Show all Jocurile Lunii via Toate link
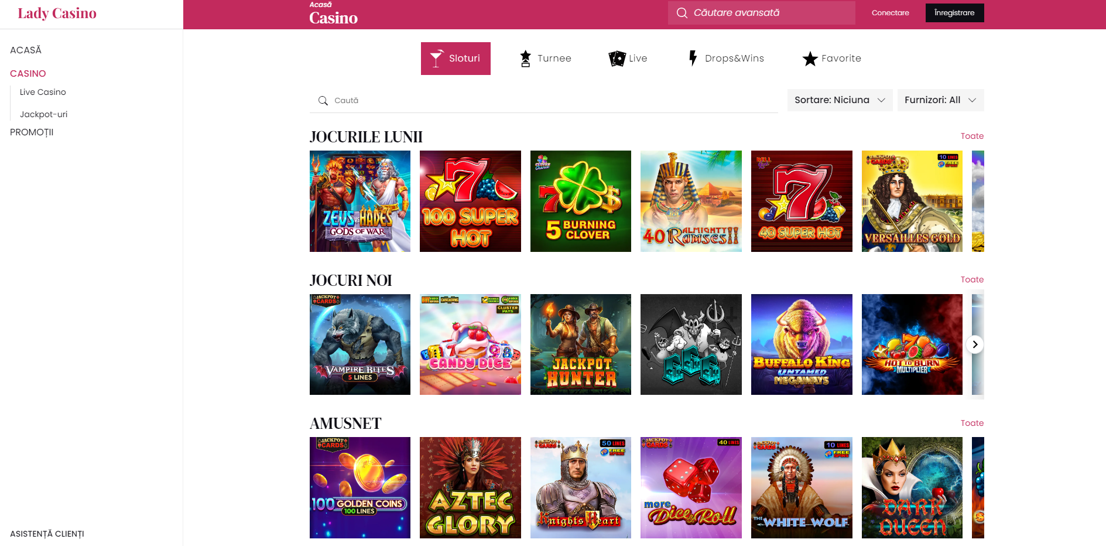 coord(972,136)
